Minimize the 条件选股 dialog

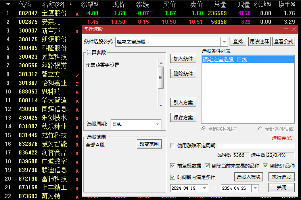pos(286,29)
